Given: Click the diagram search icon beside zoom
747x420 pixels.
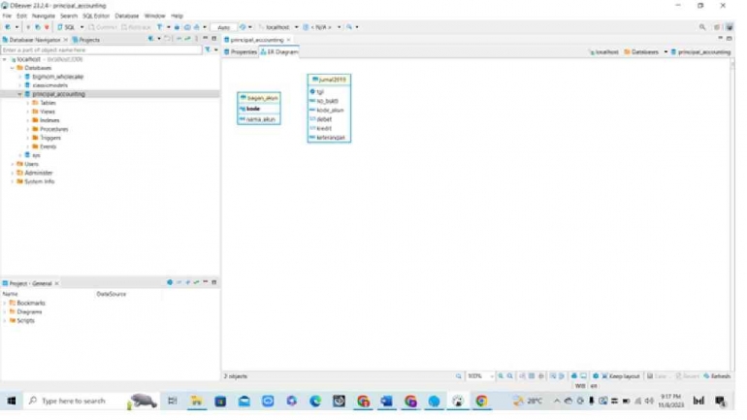Looking at the screenshot, I should coord(458,376).
